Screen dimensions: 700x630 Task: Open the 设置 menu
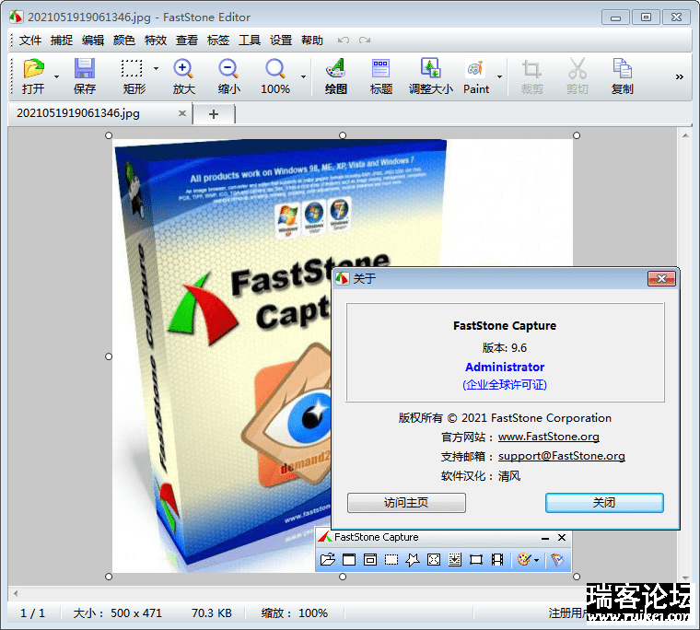click(281, 41)
